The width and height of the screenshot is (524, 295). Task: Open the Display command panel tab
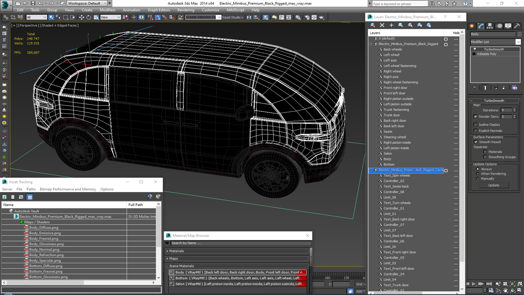coord(508,26)
